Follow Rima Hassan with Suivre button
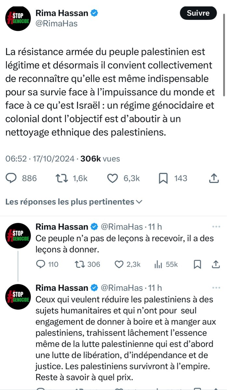 click(198, 13)
